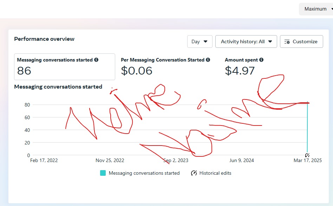Select the Messaging conversations started metric card

coord(65,67)
